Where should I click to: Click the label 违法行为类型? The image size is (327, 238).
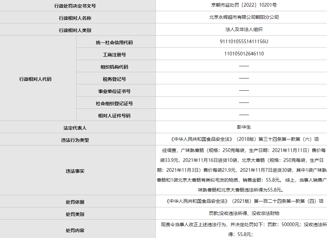[x=75, y=140]
